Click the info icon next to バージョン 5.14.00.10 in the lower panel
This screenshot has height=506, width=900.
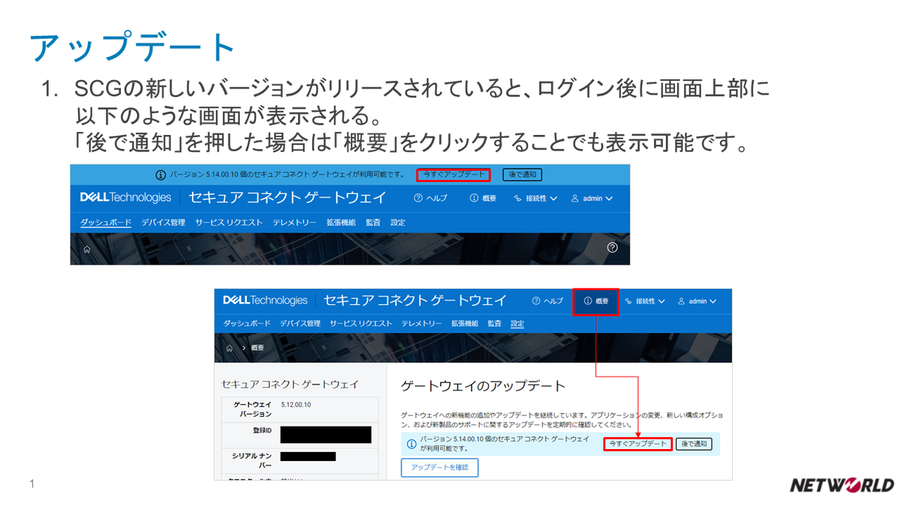click(411, 444)
